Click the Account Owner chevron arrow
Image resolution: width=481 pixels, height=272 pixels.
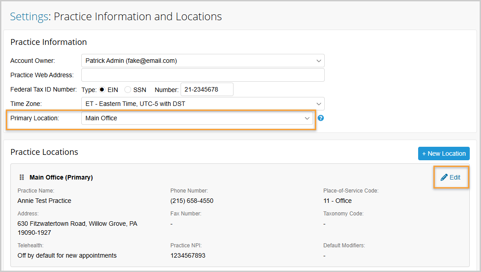pyautogui.click(x=319, y=61)
